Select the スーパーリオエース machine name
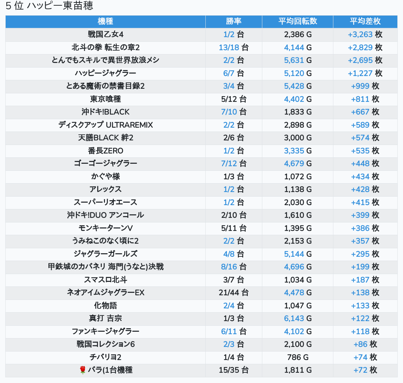 (105, 202)
